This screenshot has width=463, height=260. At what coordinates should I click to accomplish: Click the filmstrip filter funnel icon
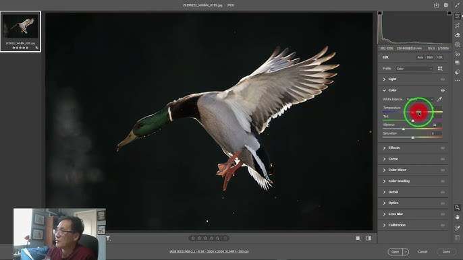(109, 238)
